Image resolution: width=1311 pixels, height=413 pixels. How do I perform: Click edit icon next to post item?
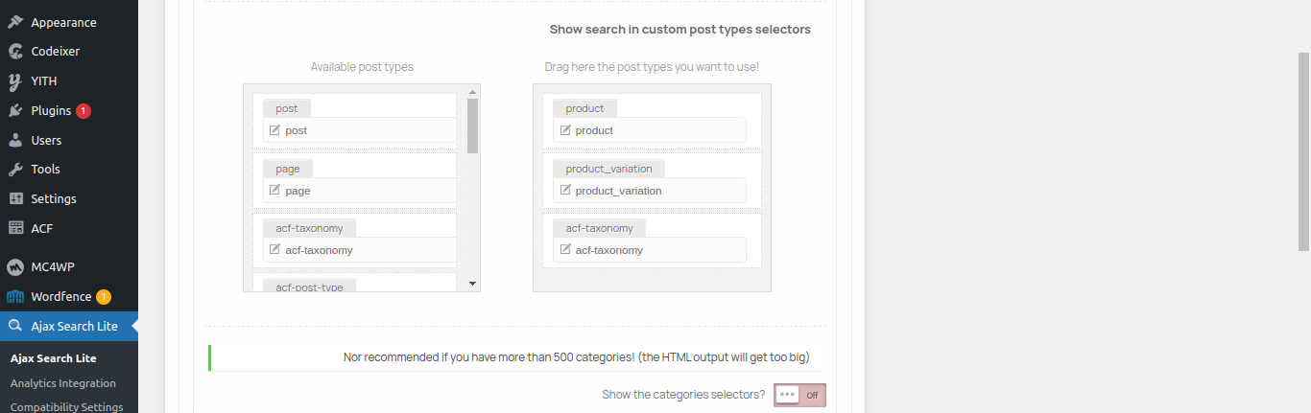click(275, 129)
